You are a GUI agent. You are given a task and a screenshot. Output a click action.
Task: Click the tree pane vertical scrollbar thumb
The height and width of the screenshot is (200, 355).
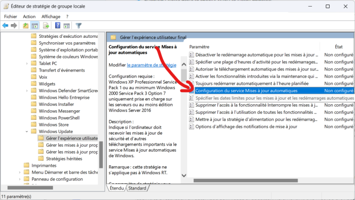click(101, 155)
